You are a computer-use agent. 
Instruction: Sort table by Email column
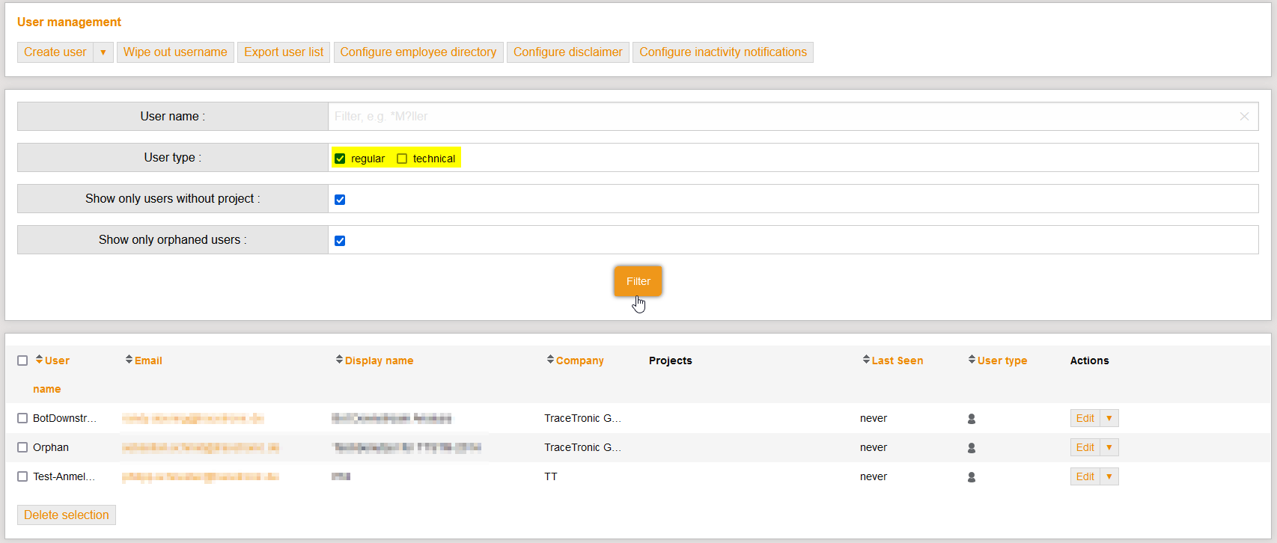(x=148, y=361)
